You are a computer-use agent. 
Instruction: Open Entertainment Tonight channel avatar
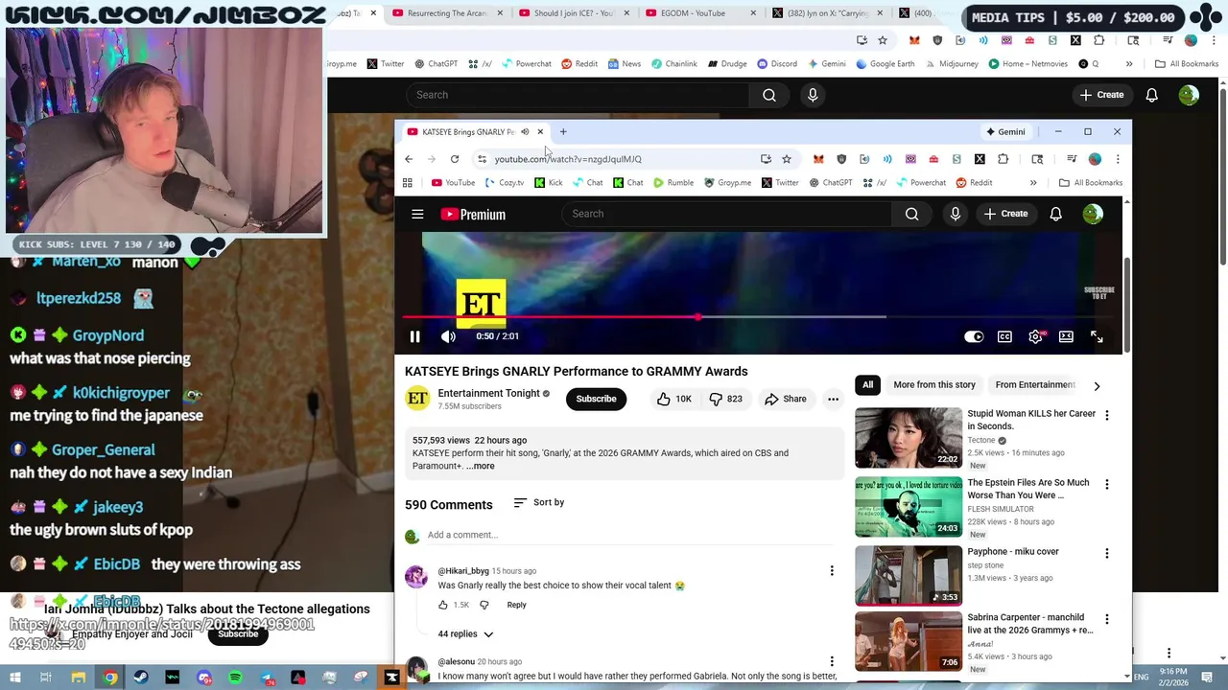pos(417,399)
